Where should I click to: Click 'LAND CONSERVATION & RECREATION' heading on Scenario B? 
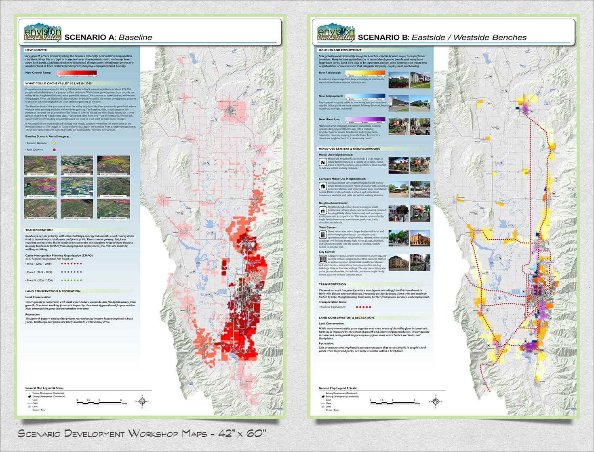(346, 318)
